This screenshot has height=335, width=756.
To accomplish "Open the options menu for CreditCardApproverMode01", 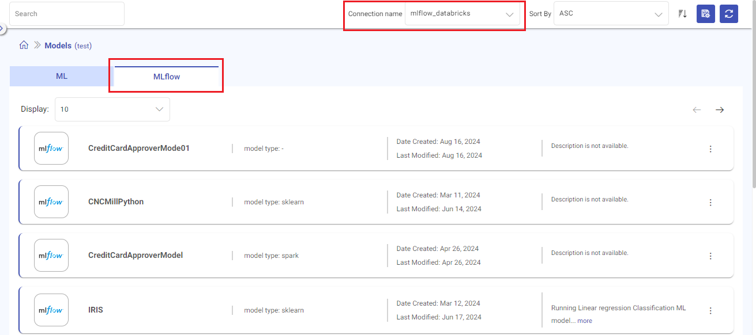I will 710,149.
